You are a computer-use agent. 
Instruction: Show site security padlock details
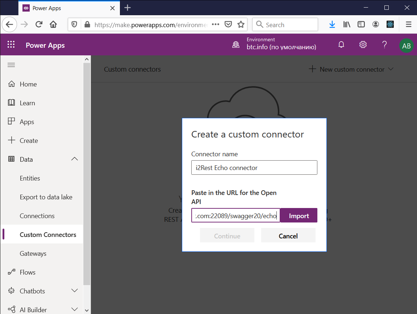tap(87, 25)
